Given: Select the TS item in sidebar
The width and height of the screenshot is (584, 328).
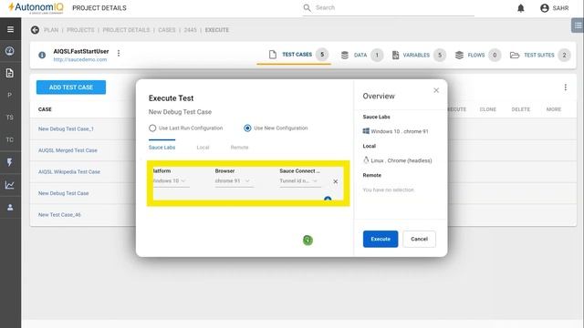Looking at the screenshot, I should 10,118.
